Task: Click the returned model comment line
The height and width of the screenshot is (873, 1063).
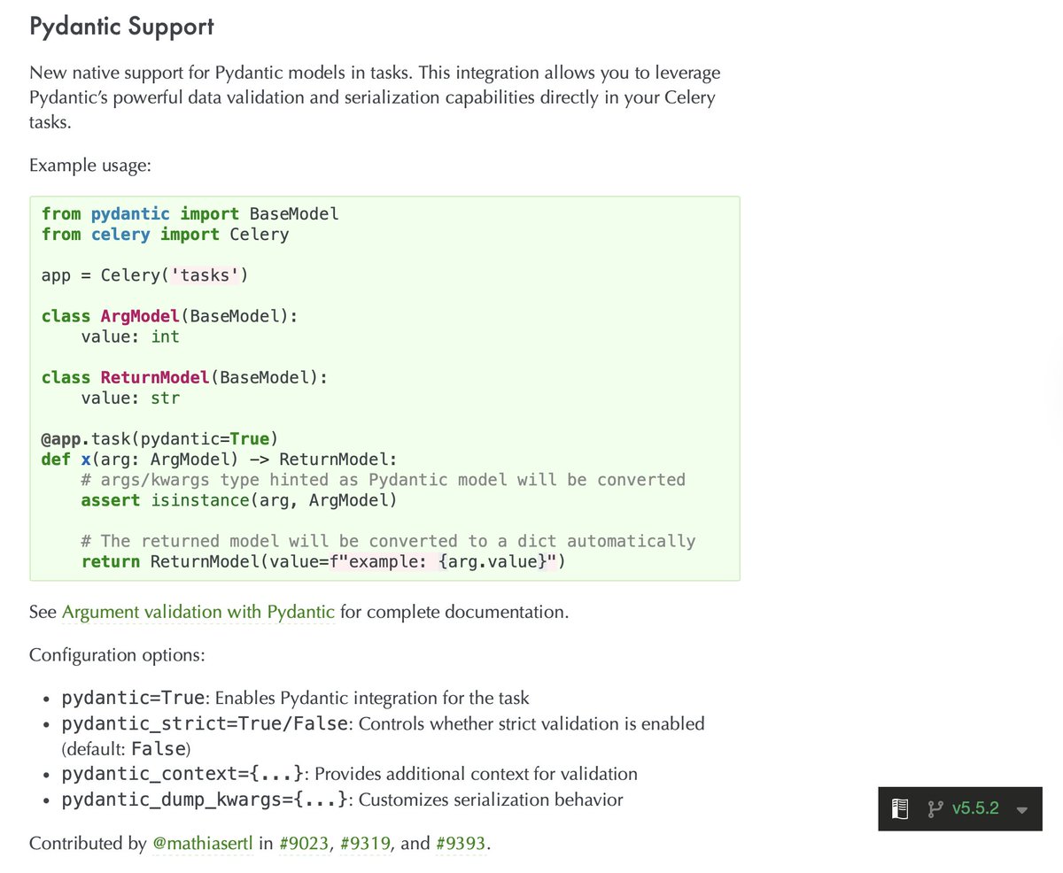Action: coord(388,541)
